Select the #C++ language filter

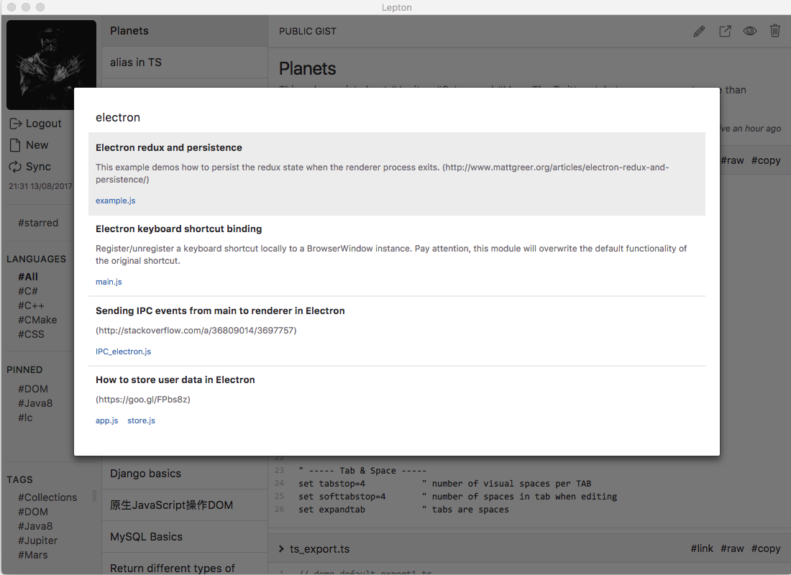point(31,305)
